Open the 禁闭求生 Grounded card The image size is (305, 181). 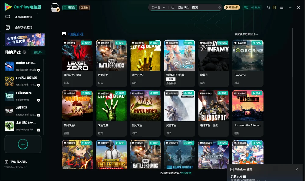pyautogui.click(x=145, y=113)
